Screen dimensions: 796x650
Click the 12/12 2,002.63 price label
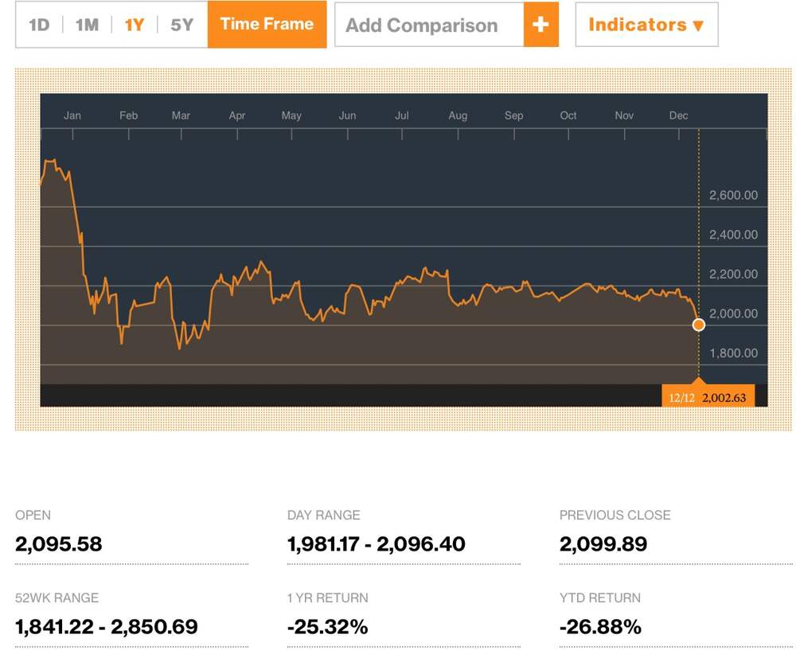click(708, 396)
